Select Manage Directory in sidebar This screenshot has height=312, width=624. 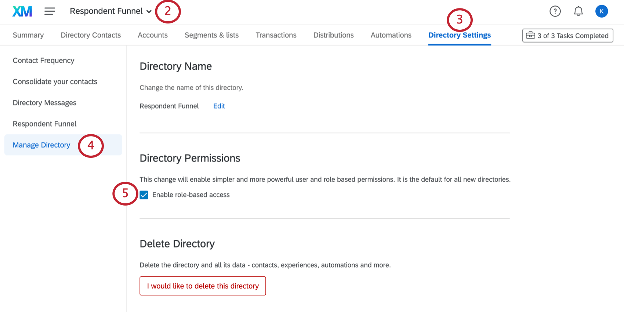[x=41, y=145]
